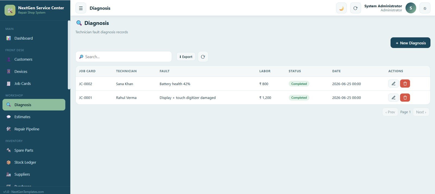
Task: Open Customers in sidebar
Action: click(x=34, y=59)
